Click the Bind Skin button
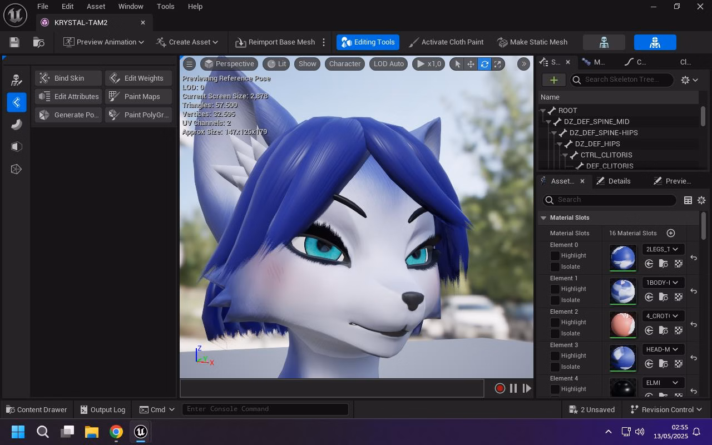 68,78
